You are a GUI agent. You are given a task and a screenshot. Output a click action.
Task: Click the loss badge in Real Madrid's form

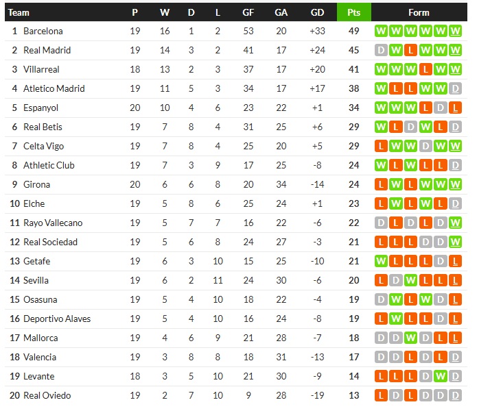410,50
